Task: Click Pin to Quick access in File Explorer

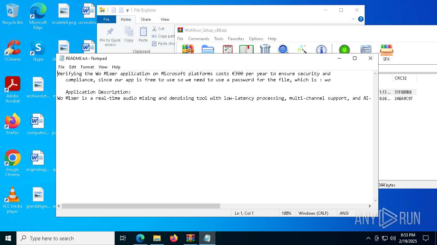Action: [110, 37]
